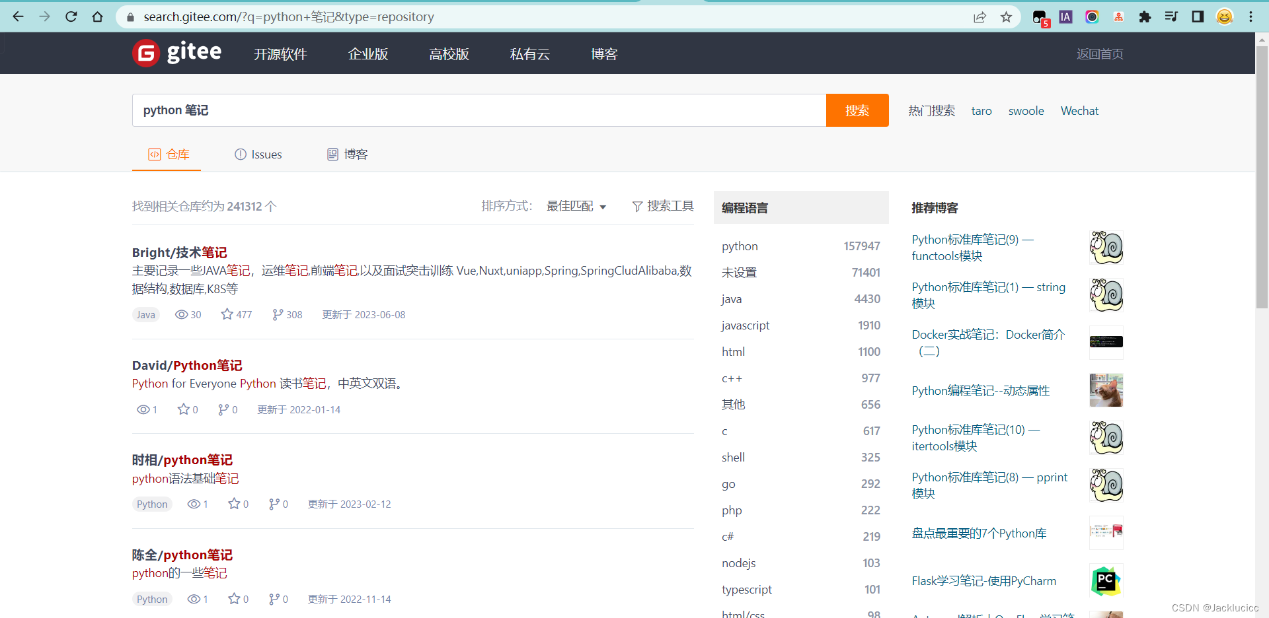Click the profile avatar emoji icon

1224,17
